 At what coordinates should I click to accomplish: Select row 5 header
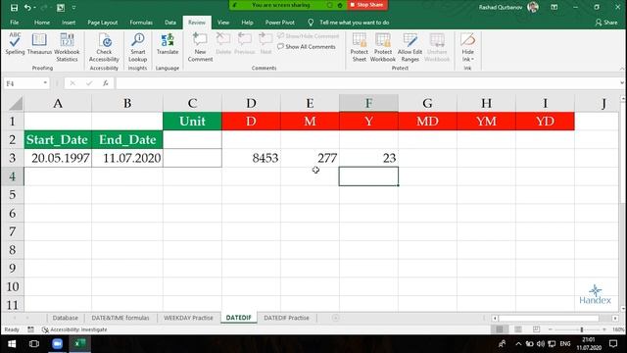(13, 195)
